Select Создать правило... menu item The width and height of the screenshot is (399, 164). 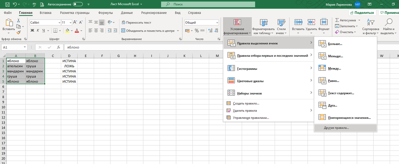click(269, 104)
